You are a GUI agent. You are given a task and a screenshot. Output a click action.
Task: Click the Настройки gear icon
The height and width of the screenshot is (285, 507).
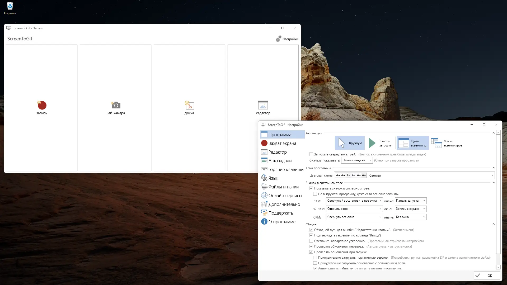tap(279, 39)
